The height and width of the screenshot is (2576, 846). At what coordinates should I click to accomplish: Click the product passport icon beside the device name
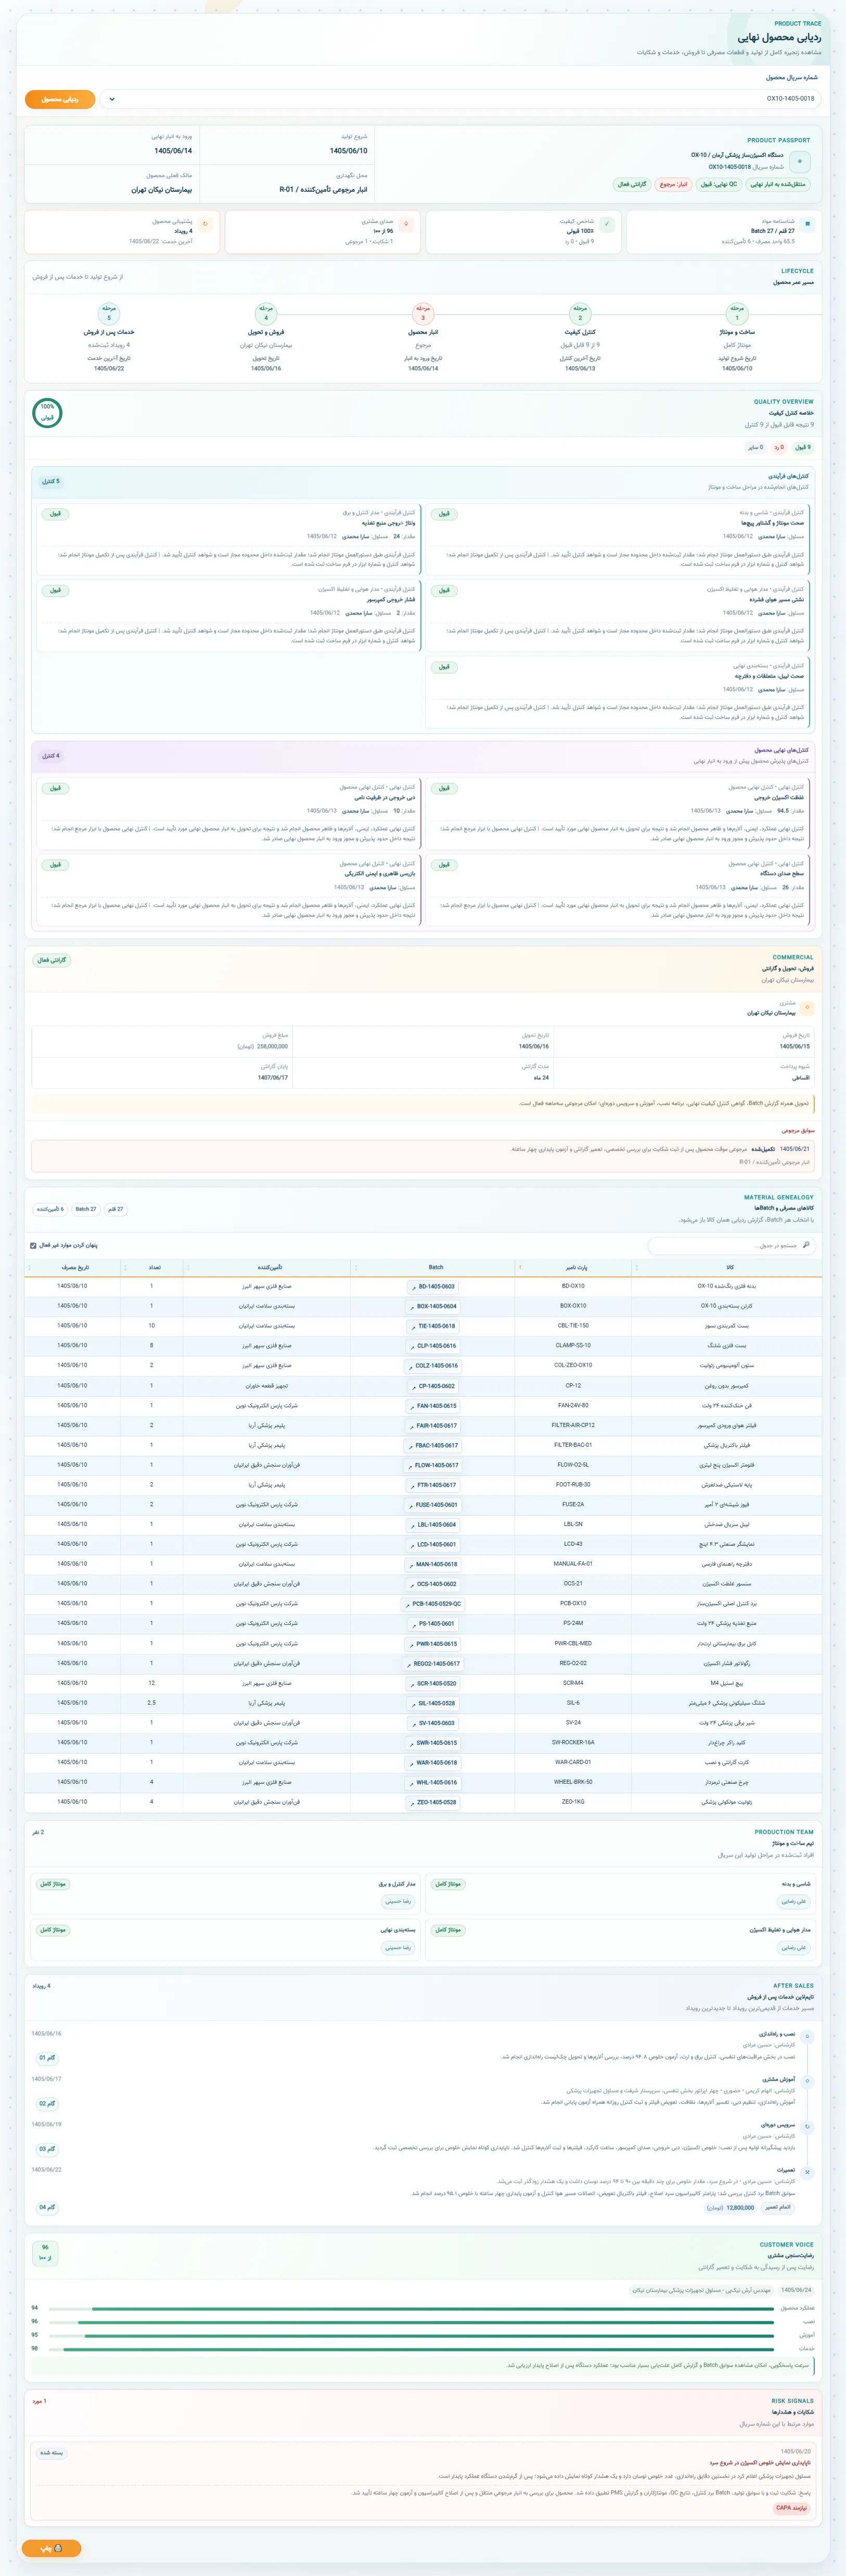[799, 161]
